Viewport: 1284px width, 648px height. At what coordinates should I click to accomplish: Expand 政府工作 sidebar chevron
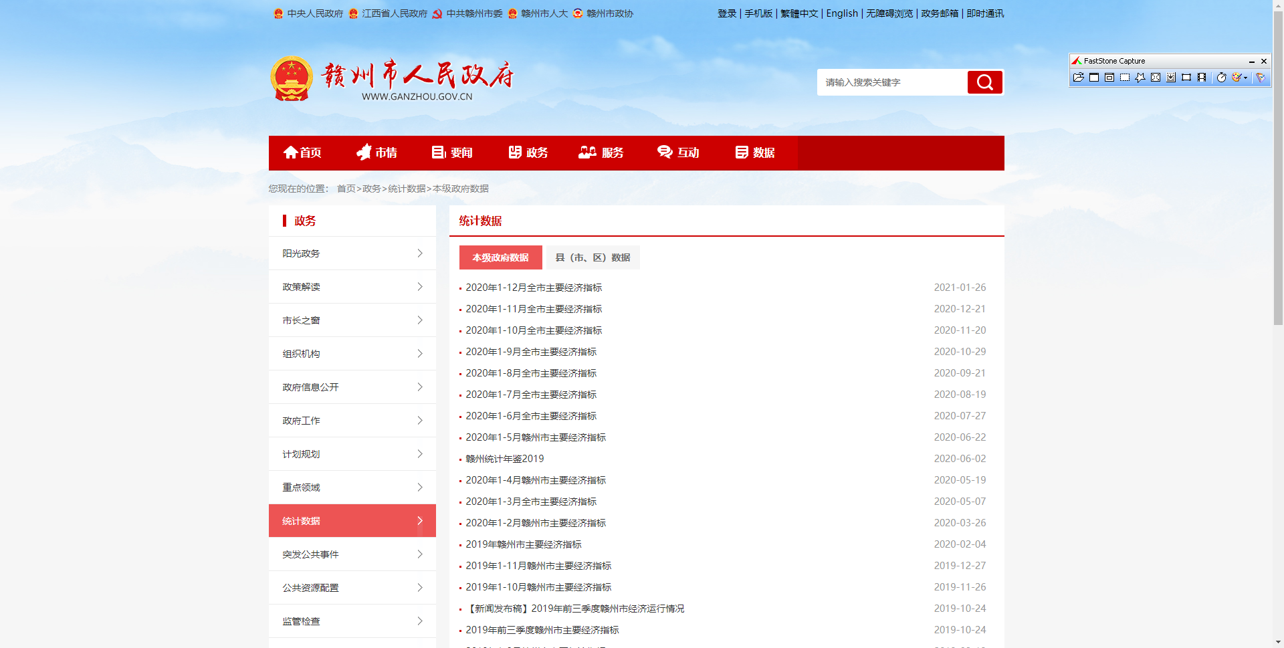(x=420, y=421)
